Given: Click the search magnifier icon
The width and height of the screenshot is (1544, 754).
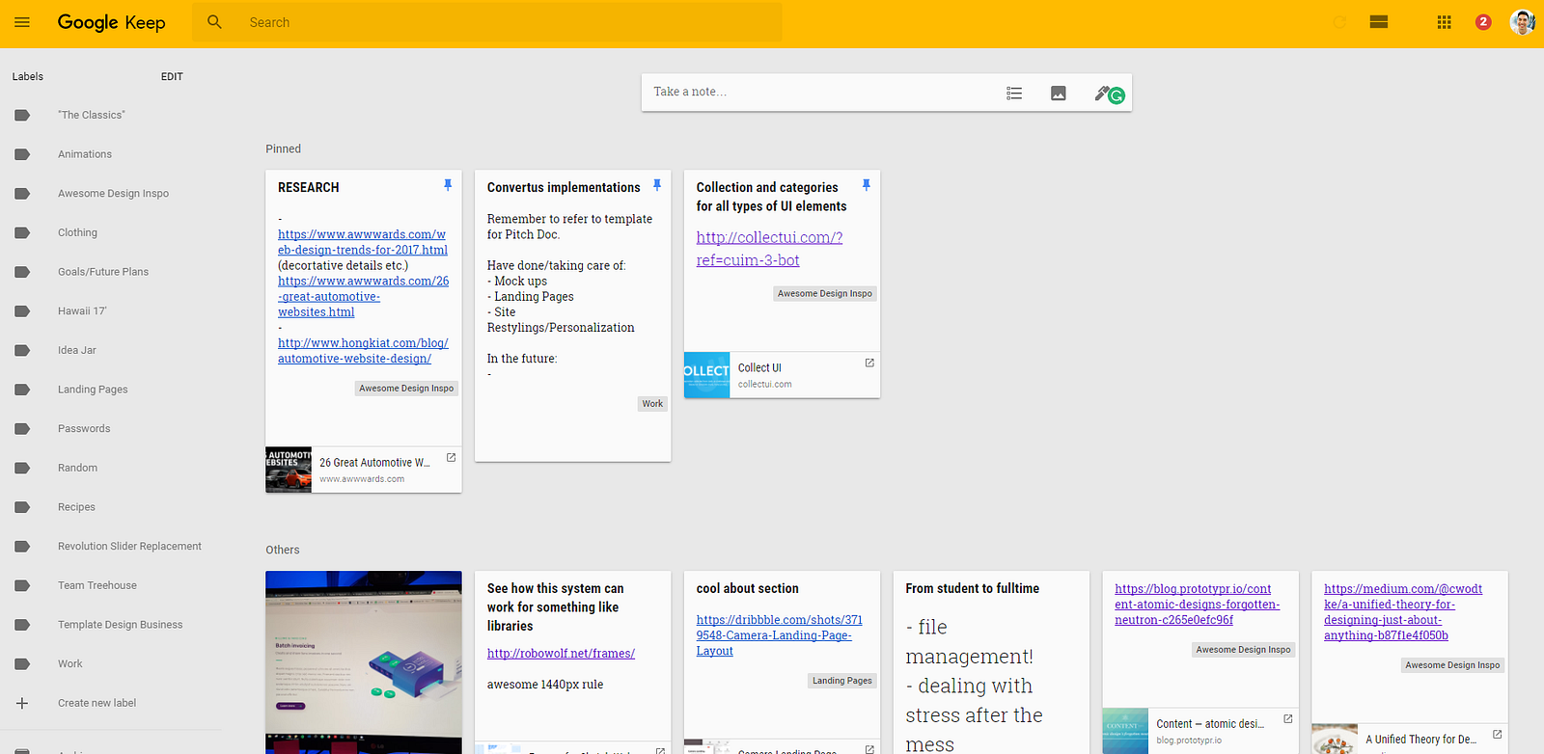Looking at the screenshot, I should point(214,21).
